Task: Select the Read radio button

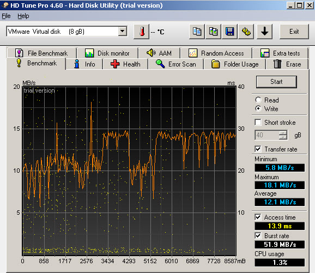Action: coord(258,100)
